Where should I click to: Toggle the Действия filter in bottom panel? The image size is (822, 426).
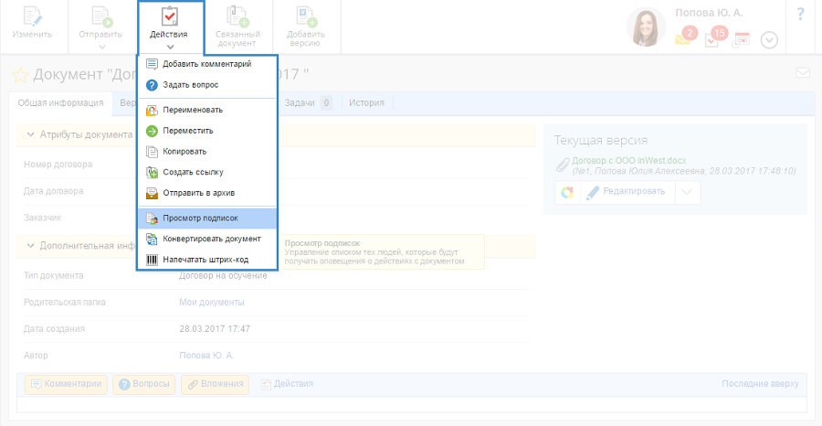click(x=288, y=384)
